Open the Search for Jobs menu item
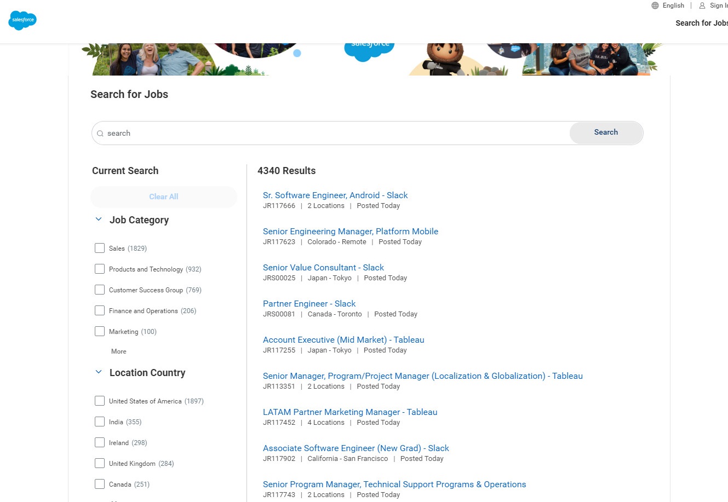Image resolution: width=728 pixels, height=502 pixels. coord(701,23)
